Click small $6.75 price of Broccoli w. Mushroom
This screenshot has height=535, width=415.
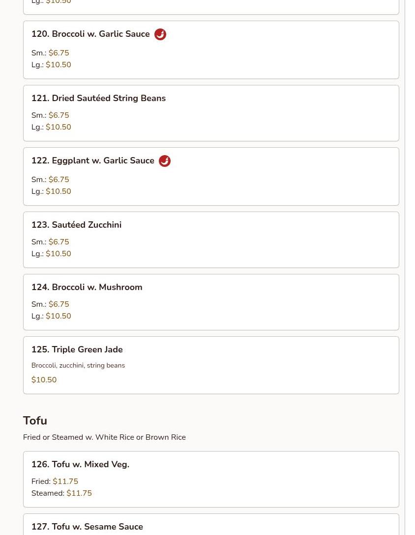pyautogui.click(x=59, y=304)
